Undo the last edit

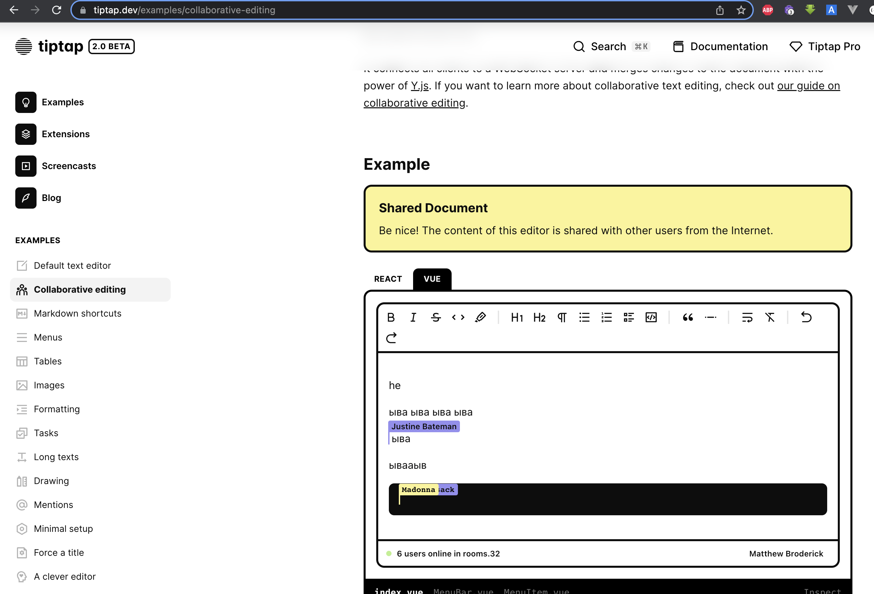[806, 318]
